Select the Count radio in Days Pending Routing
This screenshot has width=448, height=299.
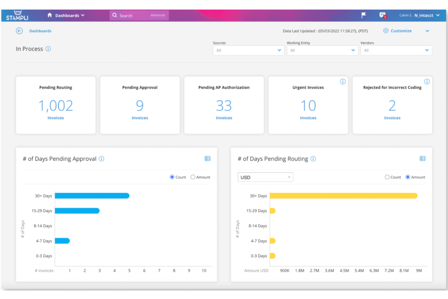pos(387,177)
